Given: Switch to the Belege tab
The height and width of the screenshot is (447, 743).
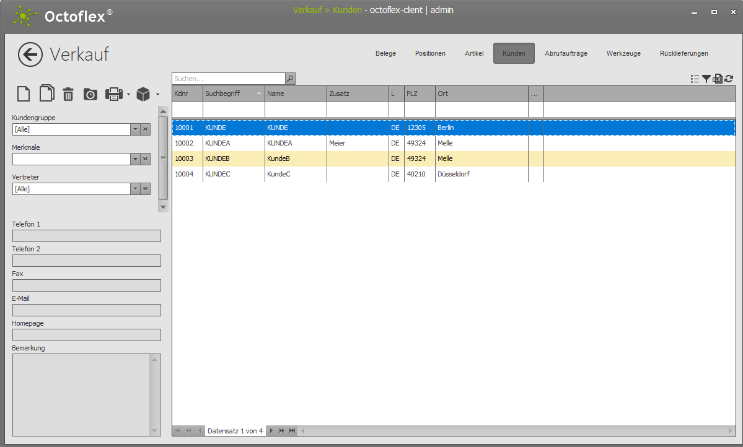Looking at the screenshot, I should point(385,53).
